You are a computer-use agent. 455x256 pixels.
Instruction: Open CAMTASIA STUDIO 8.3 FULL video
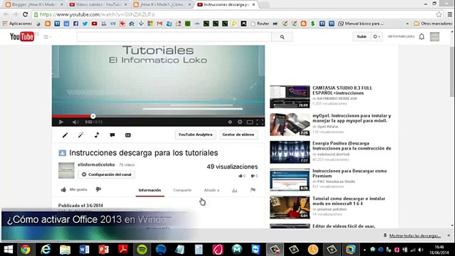[342, 90]
